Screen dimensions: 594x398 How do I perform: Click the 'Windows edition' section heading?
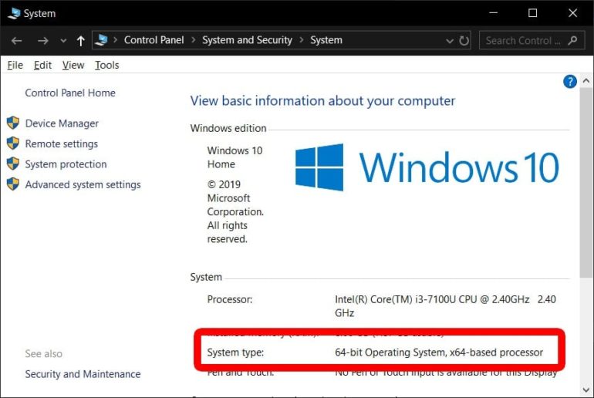[228, 128]
